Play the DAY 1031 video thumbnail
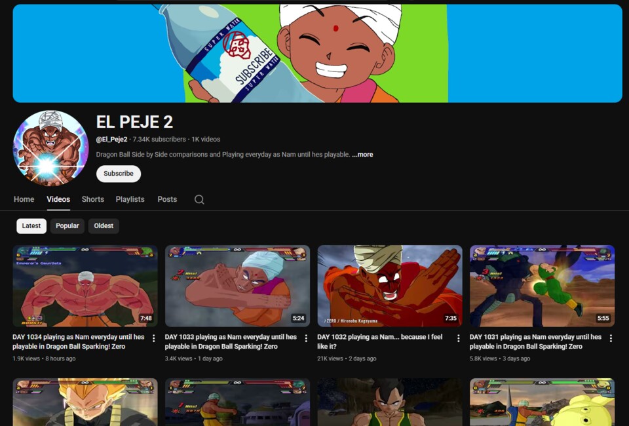Screen dimensions: 629x426 pyautogui.click(x=542, y=286)
